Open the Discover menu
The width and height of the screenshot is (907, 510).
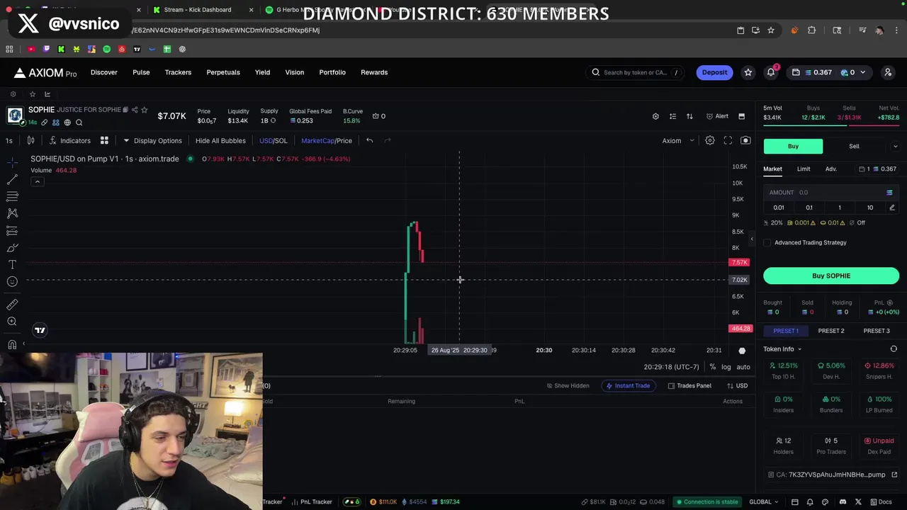[x=104, y=72]
